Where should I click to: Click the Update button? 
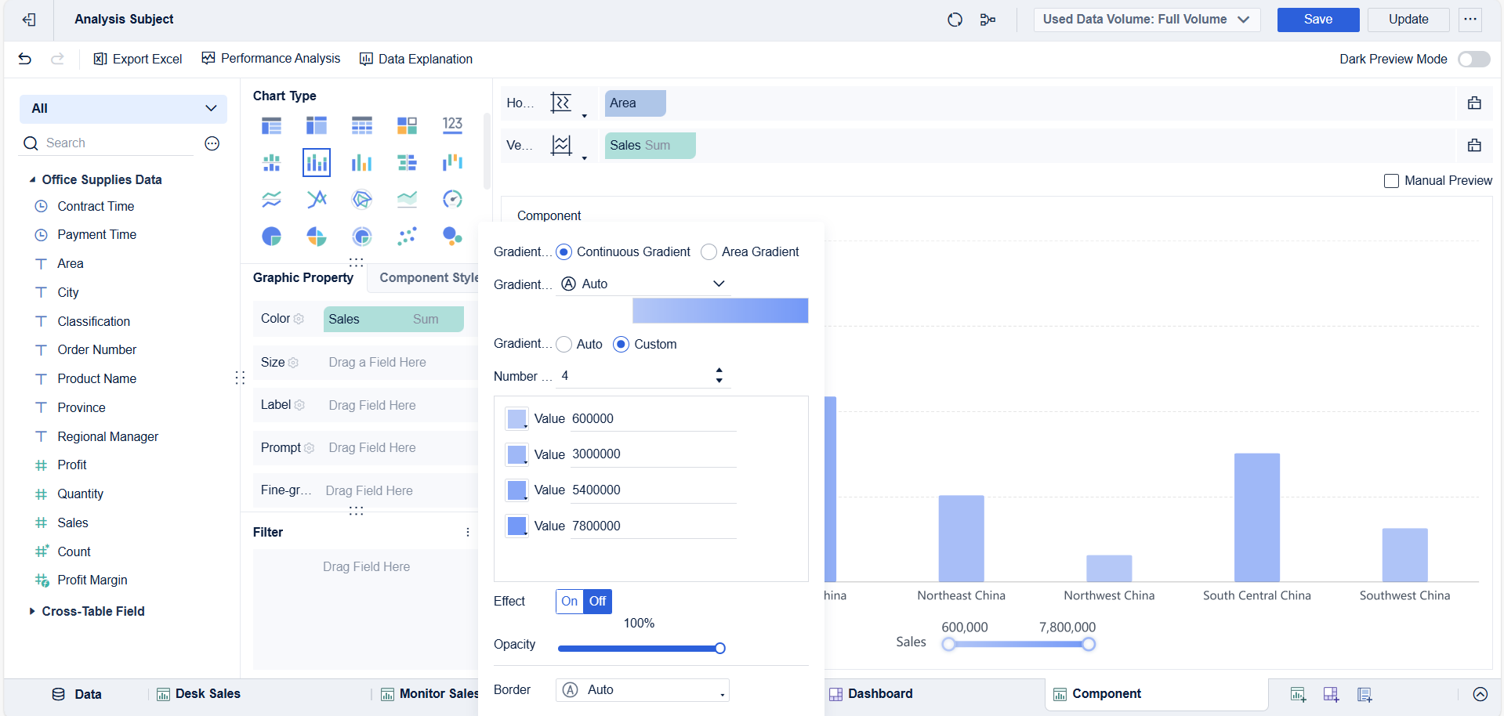coord(1408,20)
